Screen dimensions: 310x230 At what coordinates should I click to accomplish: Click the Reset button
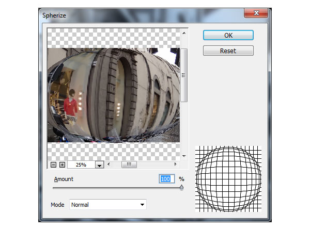228,51
